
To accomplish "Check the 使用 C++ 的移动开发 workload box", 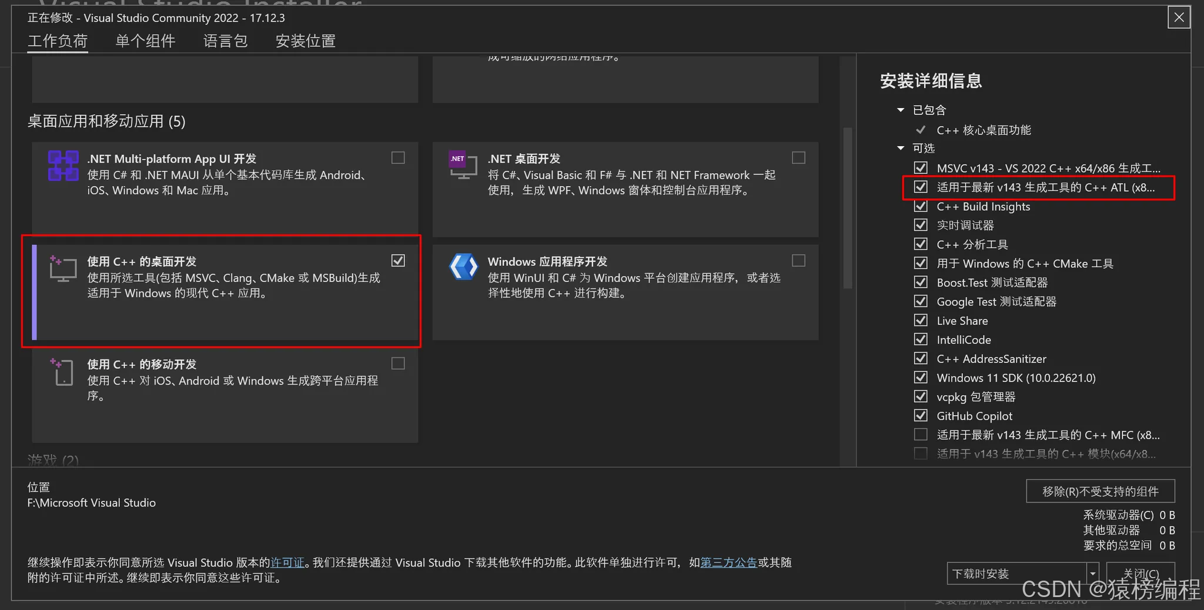I will click(398, 363).
